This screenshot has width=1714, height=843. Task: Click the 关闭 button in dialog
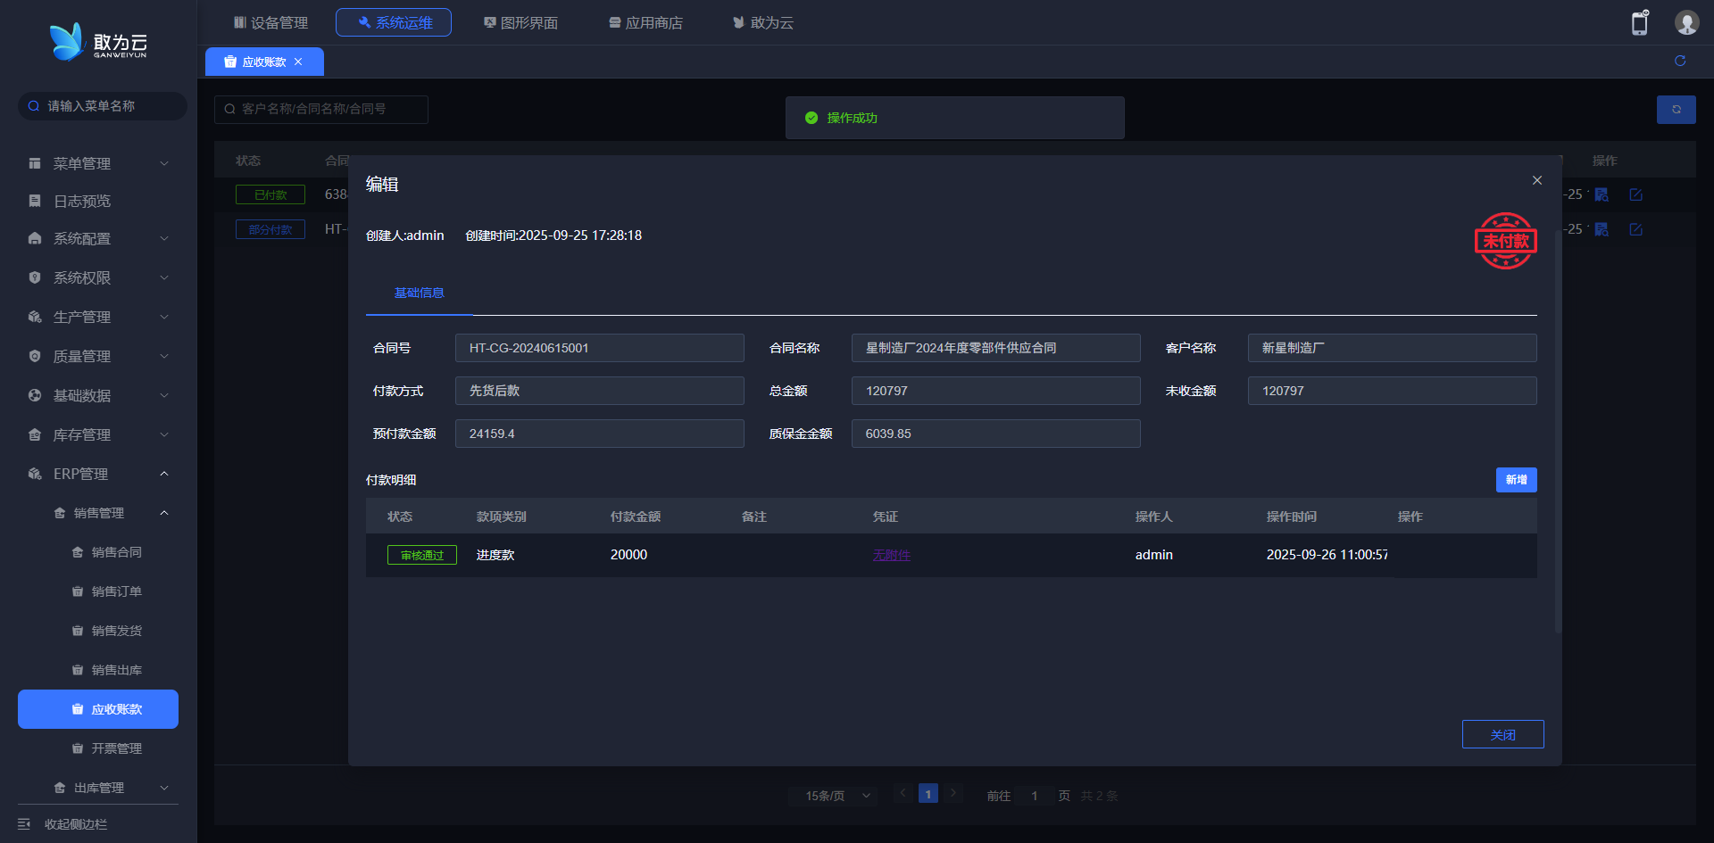[x=1502, y=734]
